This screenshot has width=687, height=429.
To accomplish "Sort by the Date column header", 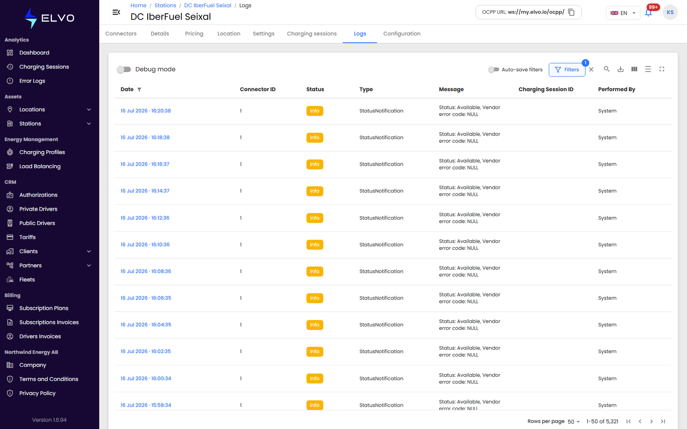I will coord(127,89).
